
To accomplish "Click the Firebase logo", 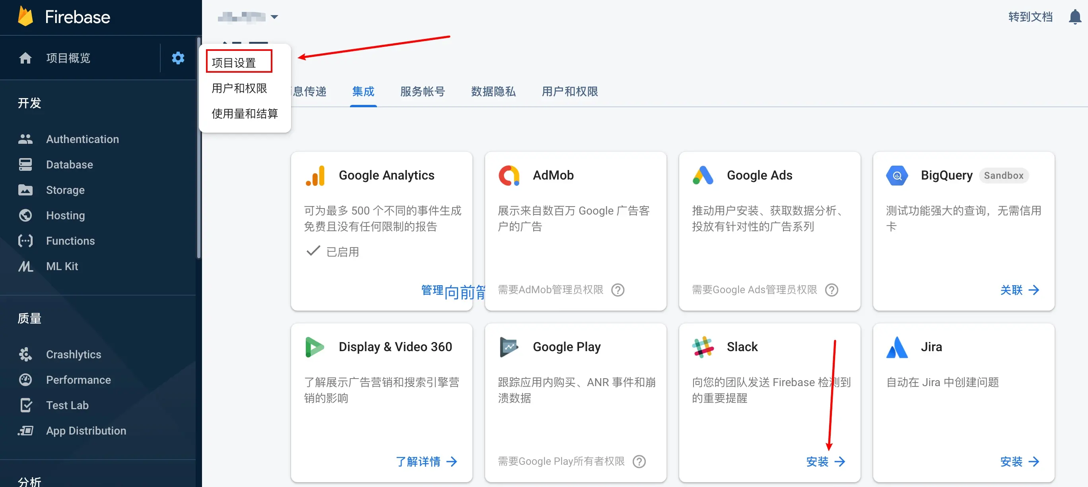I will [26, 17].
